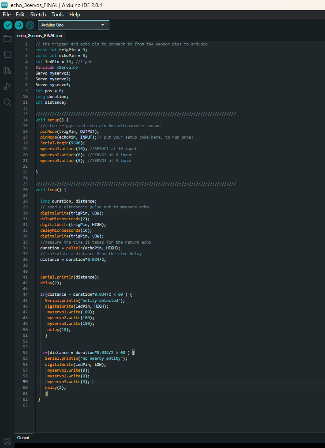The height and width of the screenshot is (448, 325).
Task: Click 'myservo2.write(180);' line
Action: point(71,318)
